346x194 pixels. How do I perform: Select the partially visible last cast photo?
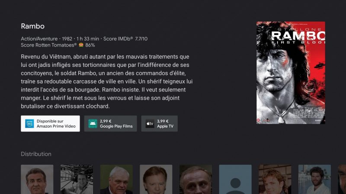click(342, 179)
